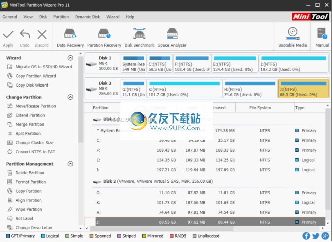Click Change Drive Letter icon

pyautogui.click(x=10, y=228)
